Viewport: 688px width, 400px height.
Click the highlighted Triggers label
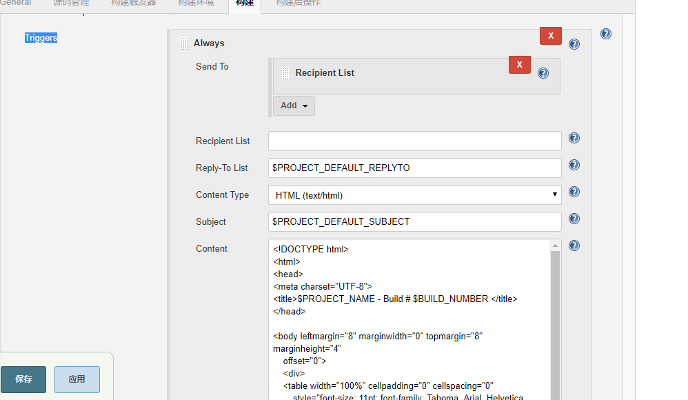[x=41, y=38]
